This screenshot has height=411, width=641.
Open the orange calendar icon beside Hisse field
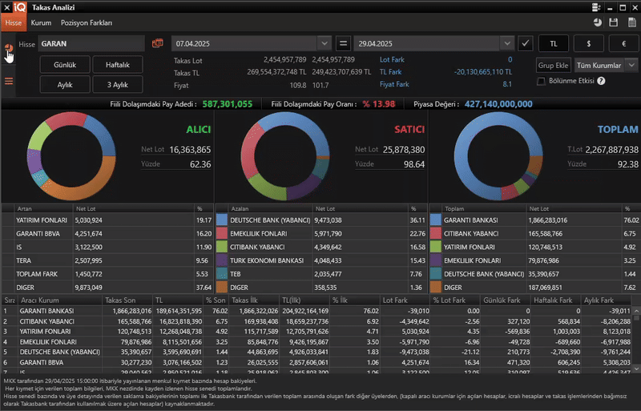point(157,43)
